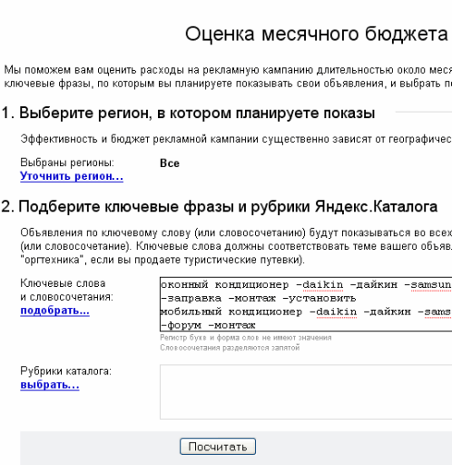Click the label 'Ключевые слова'
The width and height of the screenshot is (452, 465).
(x=63, y=283)
